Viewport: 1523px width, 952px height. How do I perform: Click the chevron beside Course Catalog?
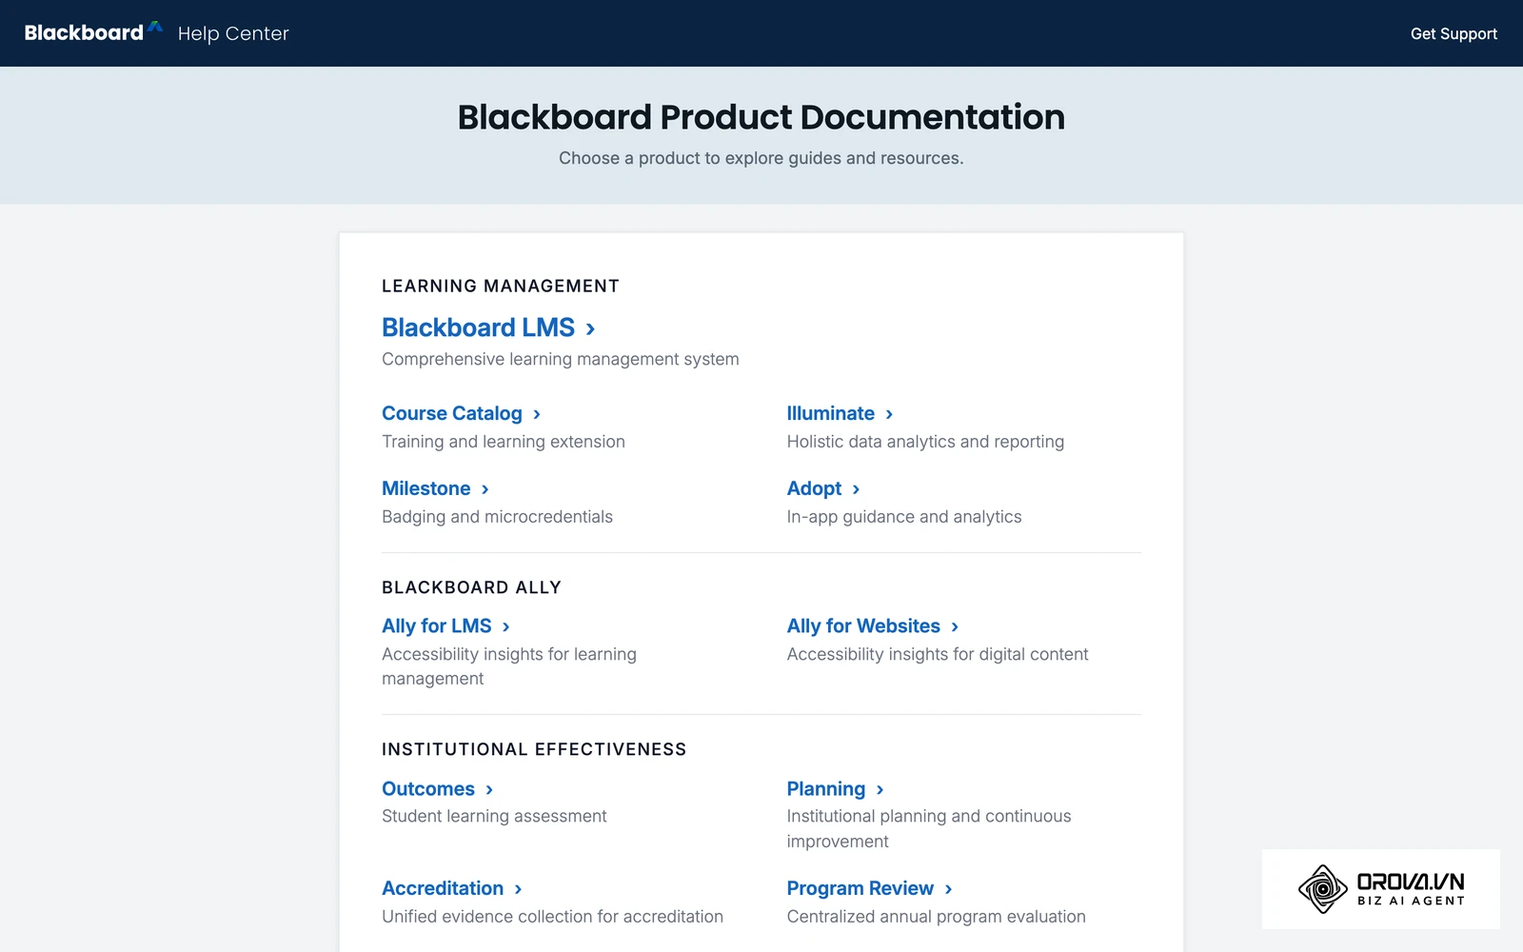click(x=537, y=414)
